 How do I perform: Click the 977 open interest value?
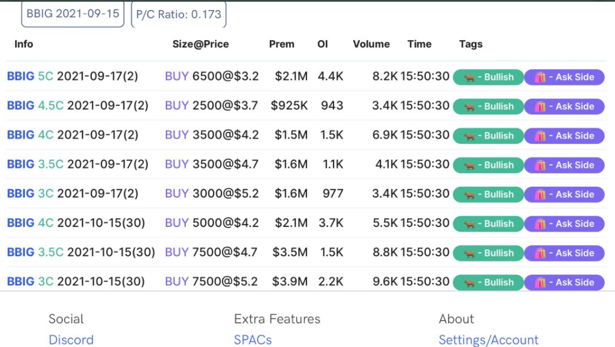[332, 193]
